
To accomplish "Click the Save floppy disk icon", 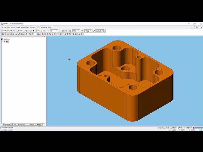I will 8,31.
